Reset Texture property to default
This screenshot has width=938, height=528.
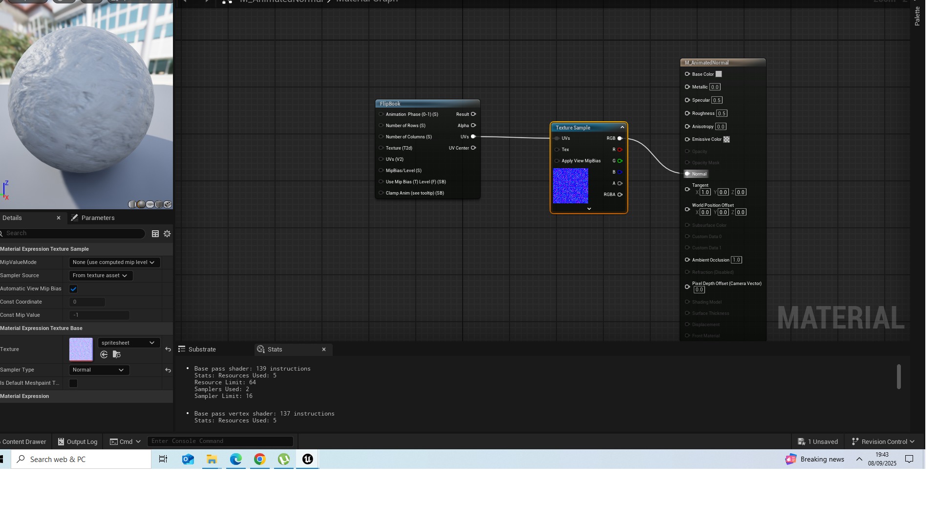[168, 349]
